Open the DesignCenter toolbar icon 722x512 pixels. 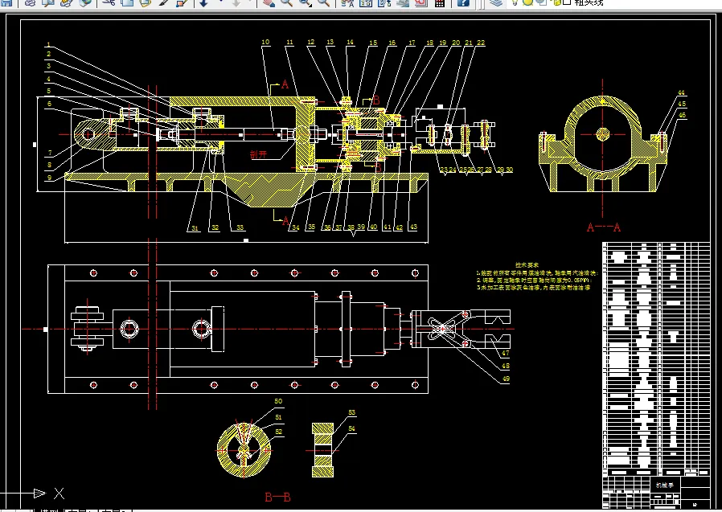[x=366, y=2]
